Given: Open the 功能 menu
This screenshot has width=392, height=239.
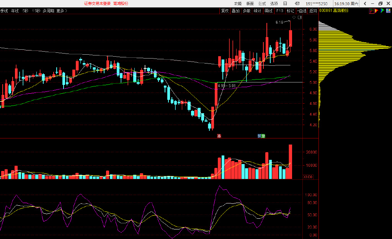Looking at the screenshot, I should [238, 3].
